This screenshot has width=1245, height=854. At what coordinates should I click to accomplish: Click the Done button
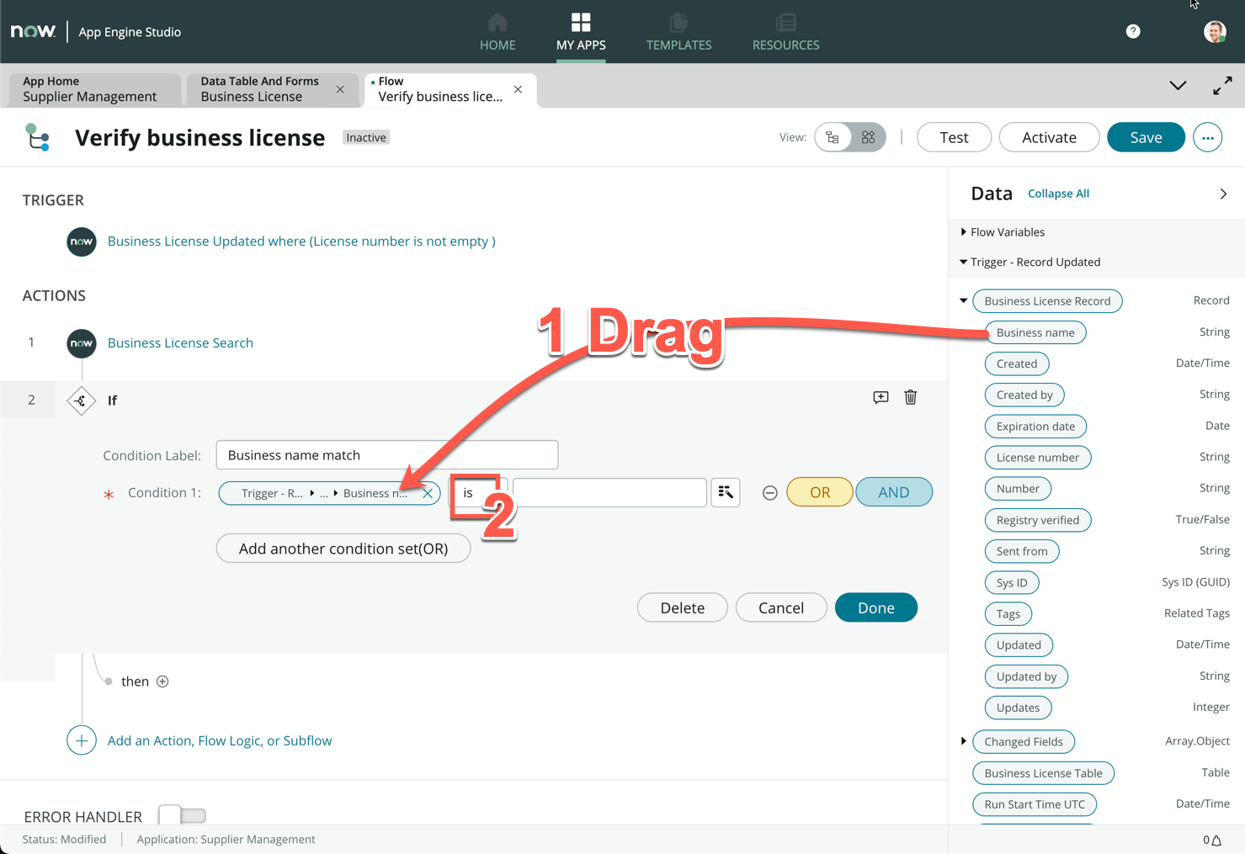[875, 607]
